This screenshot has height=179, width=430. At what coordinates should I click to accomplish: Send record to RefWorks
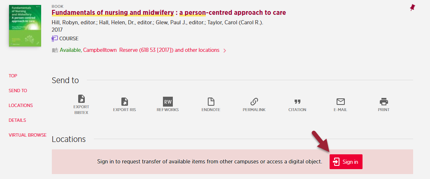167,102
